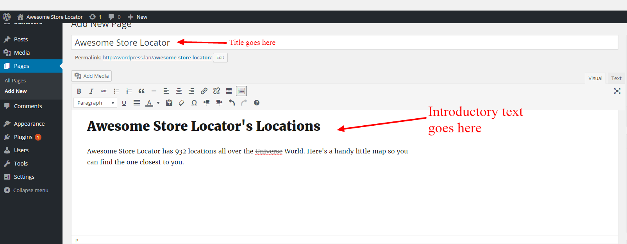Insert a special character (Omega)

194,103
